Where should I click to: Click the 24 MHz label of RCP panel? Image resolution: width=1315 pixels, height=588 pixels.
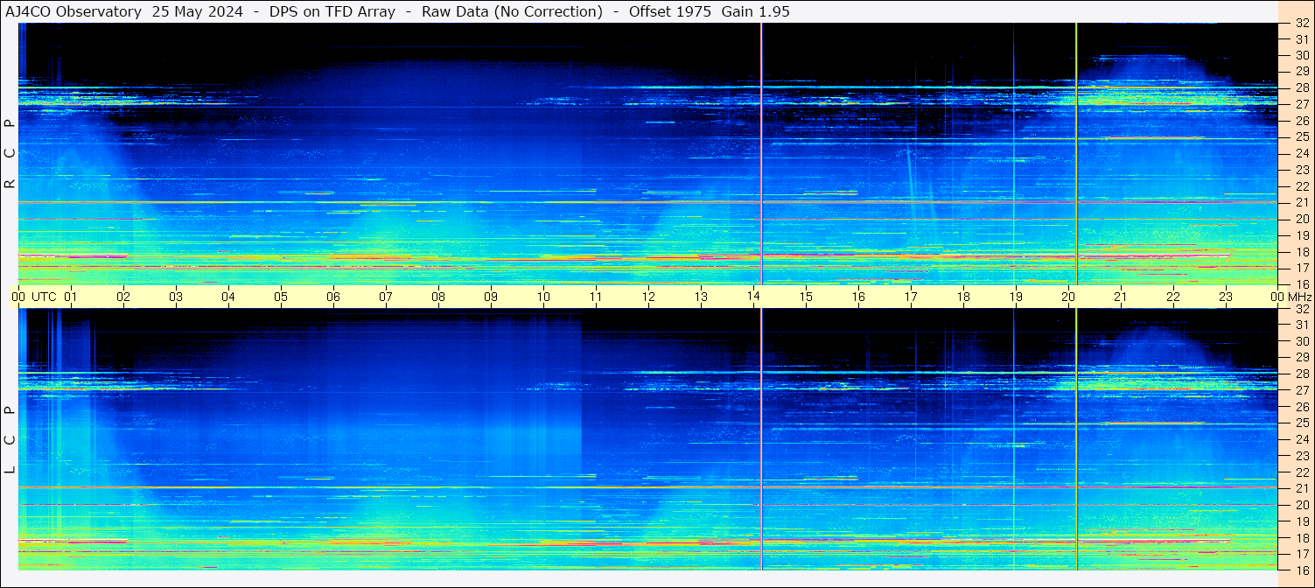[x=1302, y=154]
